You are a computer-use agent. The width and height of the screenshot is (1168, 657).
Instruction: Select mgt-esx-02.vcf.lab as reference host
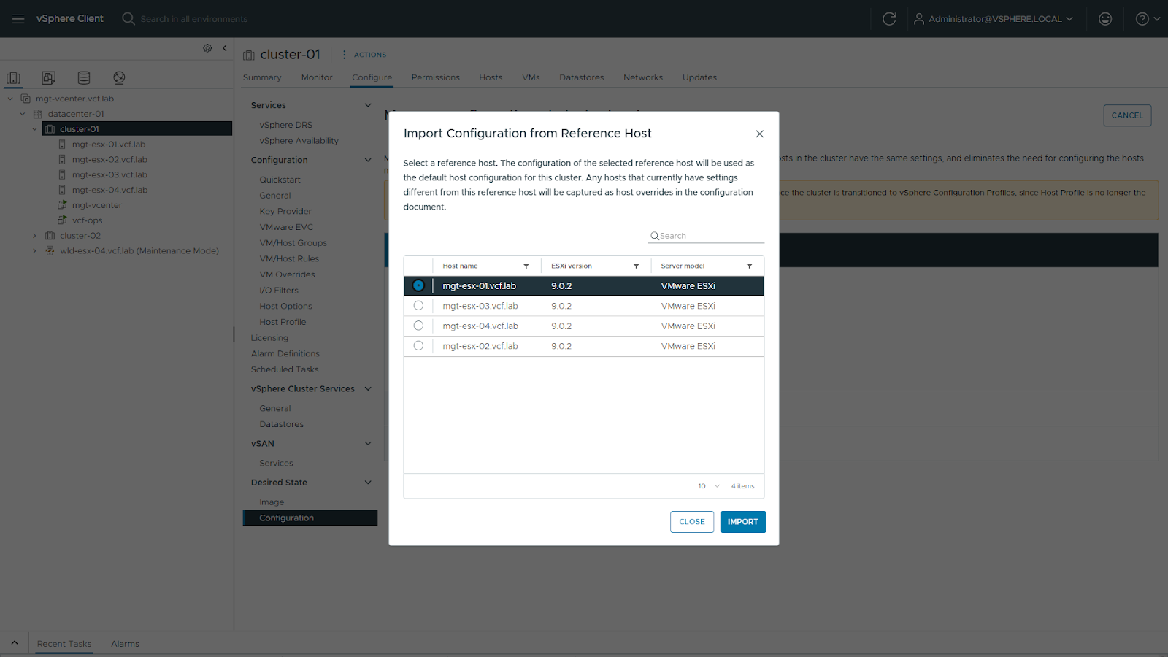point(418,346)
